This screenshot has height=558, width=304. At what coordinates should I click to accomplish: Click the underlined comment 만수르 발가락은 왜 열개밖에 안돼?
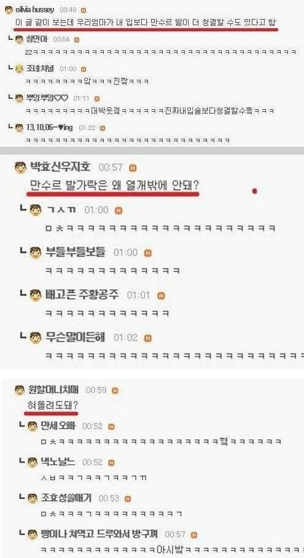115,185
